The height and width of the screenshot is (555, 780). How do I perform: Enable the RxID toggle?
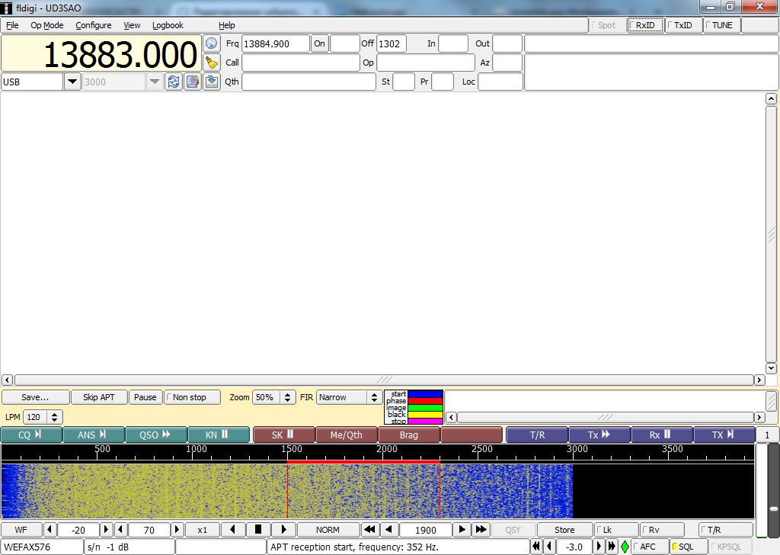(644, 24)
